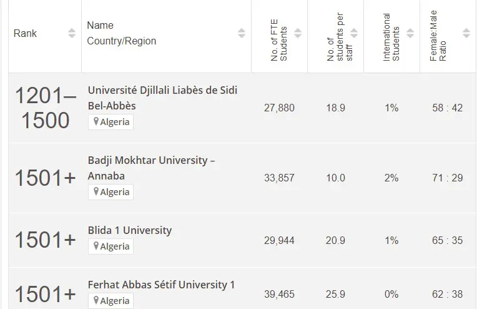Click the Rank column header
This screenshot has height=309, width=482.
(25, 33)
